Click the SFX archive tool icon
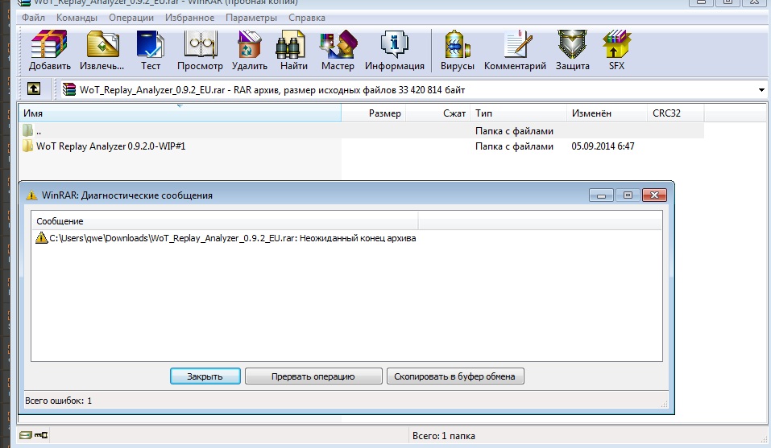 tap(616, 50)
